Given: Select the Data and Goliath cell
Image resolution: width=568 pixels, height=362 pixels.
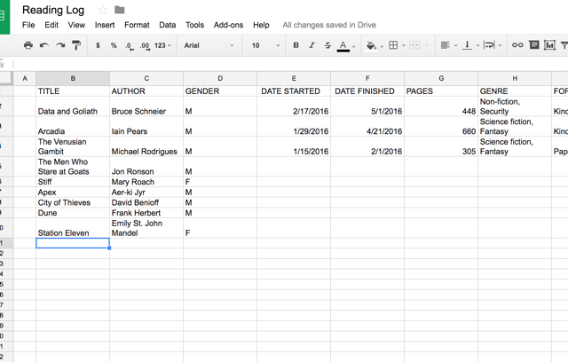Looking at the screenshot, I should [73, 106].
